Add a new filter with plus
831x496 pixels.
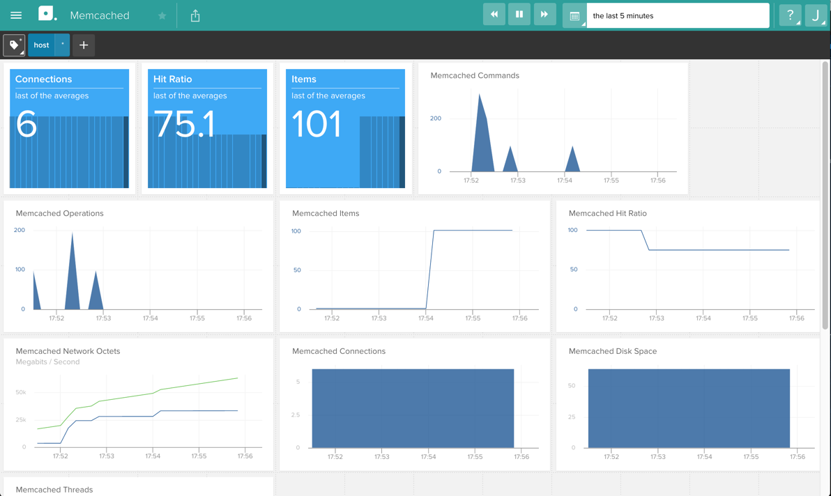click(x=84, y=45)
